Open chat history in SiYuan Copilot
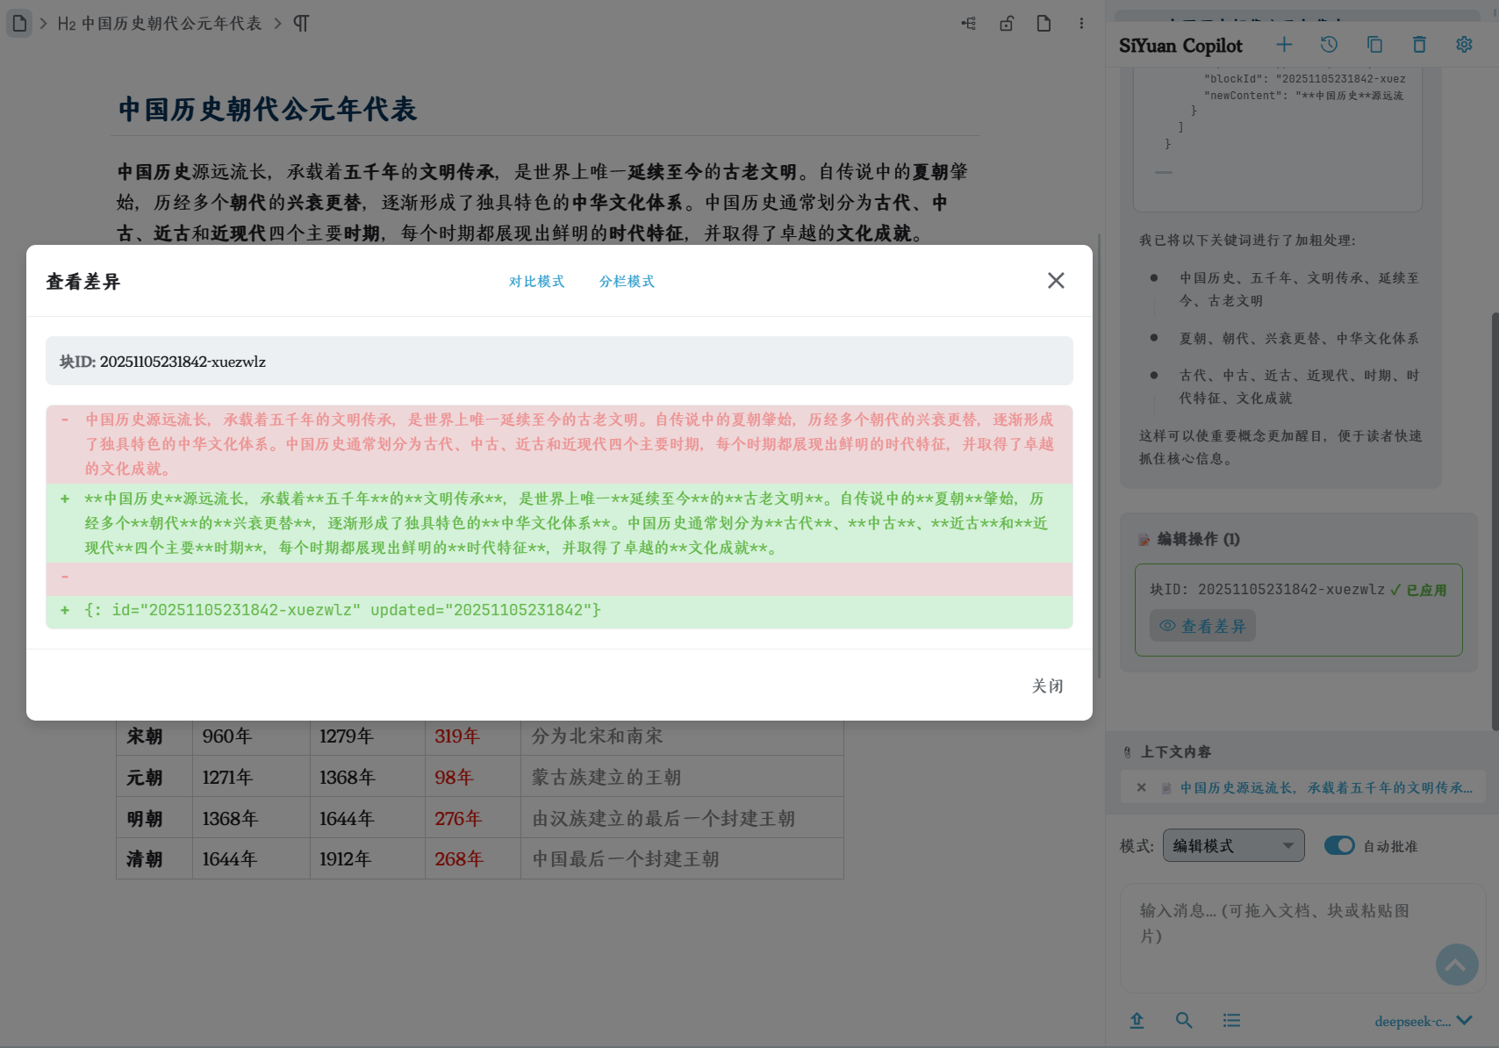Image resolution: width=1499 pixels, height=1048 pixels. (1329, 45)
